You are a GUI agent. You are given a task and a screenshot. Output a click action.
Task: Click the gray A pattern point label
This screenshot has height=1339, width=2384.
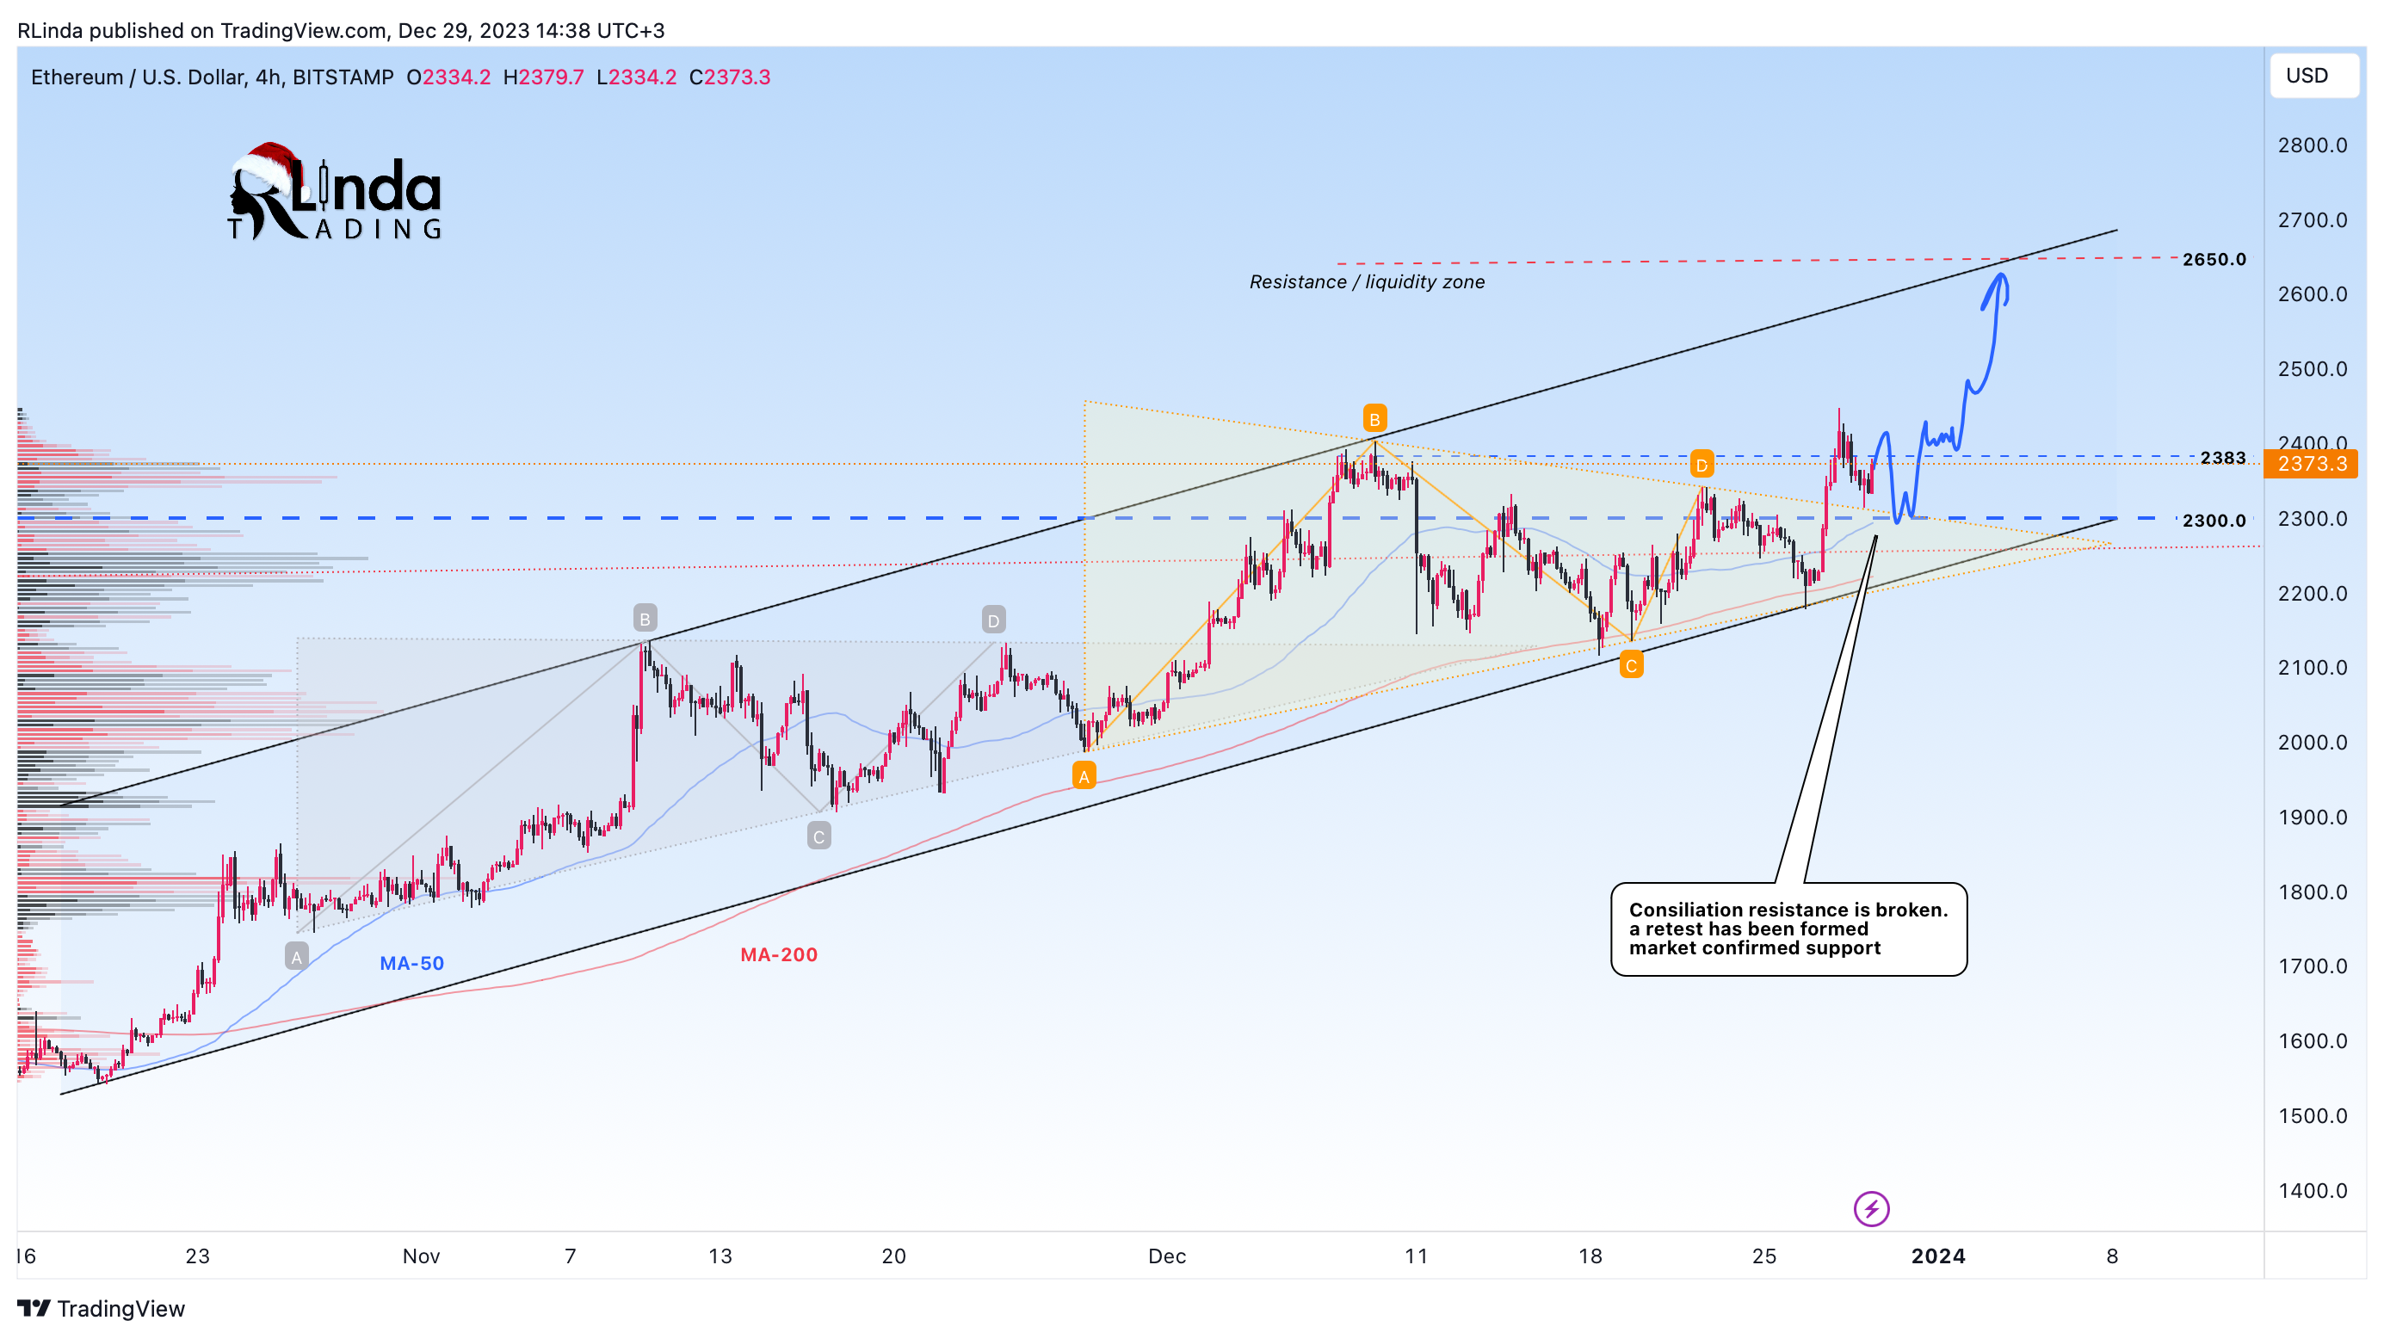coord(296,957)
